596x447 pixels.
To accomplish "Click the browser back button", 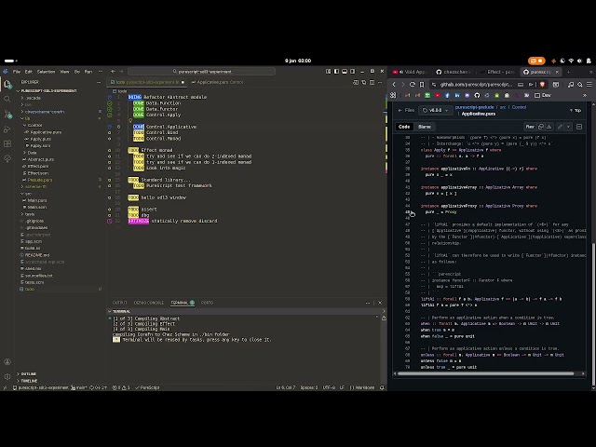I will tap(394, 85).
